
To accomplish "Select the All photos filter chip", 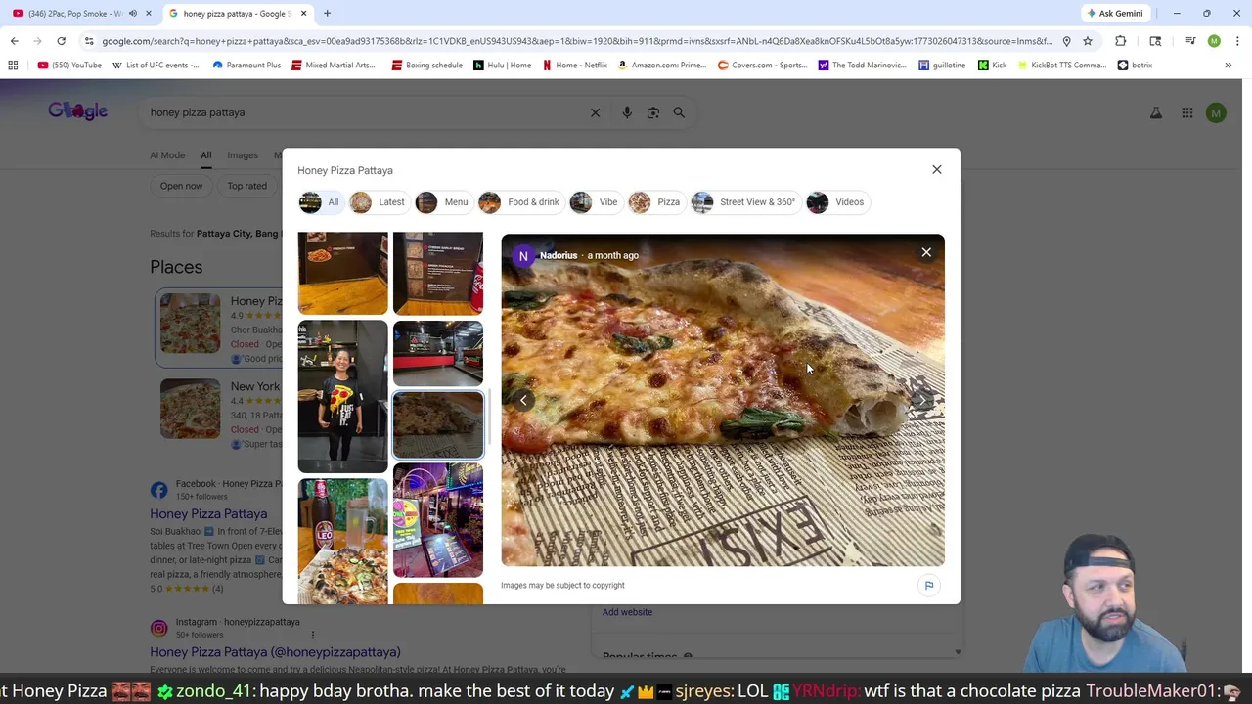I will click(x=320, y=202).
